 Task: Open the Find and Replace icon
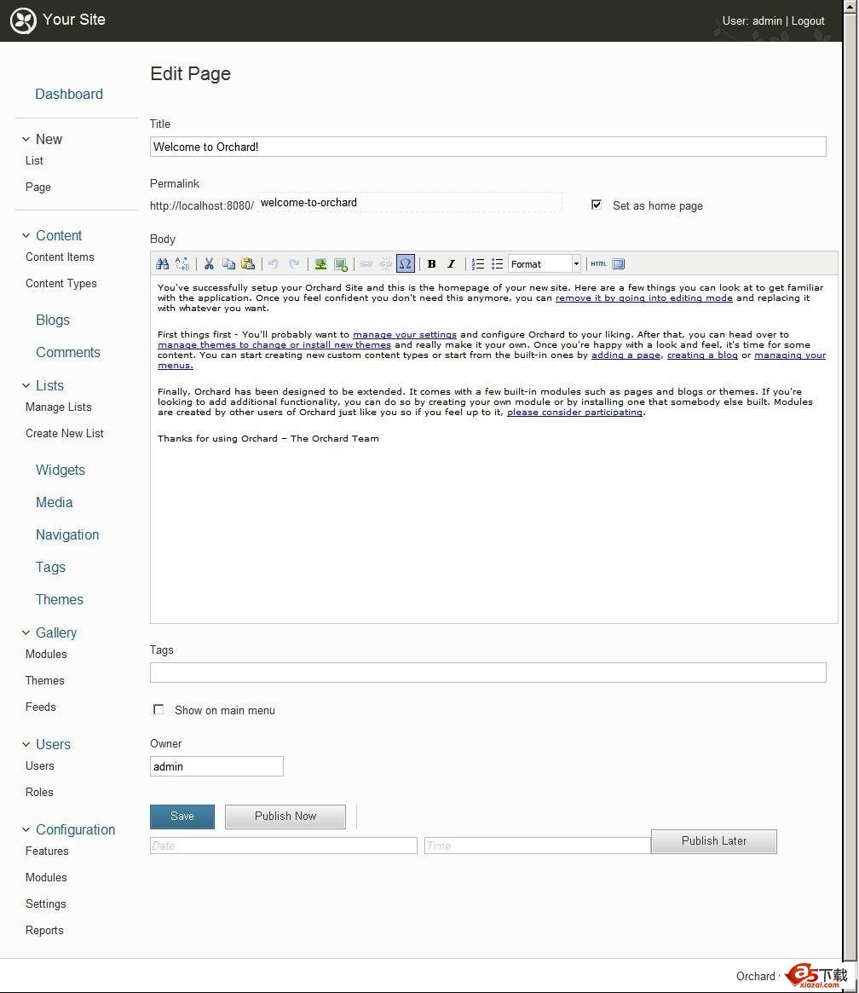[x=162, y=263]
